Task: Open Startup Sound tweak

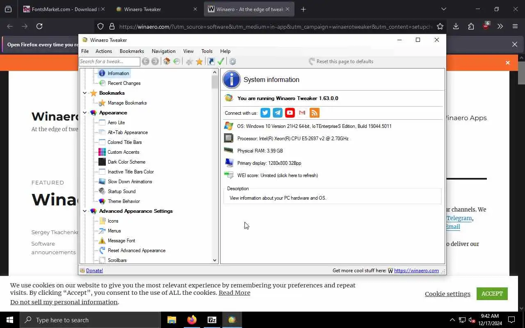Action: [117, 191]
